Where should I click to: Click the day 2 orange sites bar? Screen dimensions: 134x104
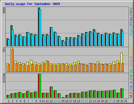[x=13, y=61]
